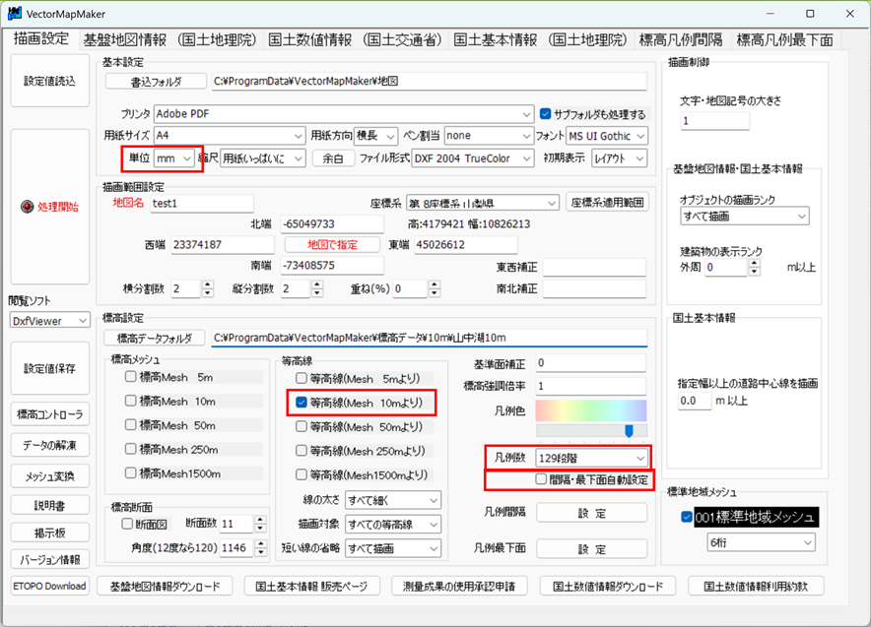Click the ETOPO Download button

[49, 587]
